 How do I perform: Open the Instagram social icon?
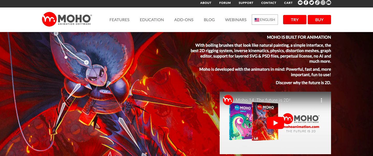tap(323, 3)
